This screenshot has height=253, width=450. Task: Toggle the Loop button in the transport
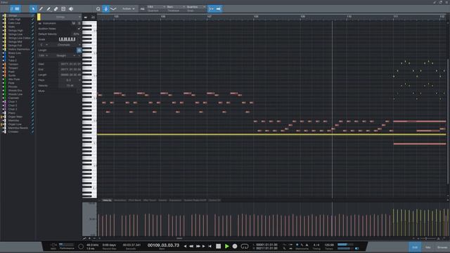pos(245,246)
